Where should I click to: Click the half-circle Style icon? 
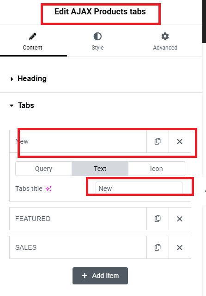click(x=97, y=37)
